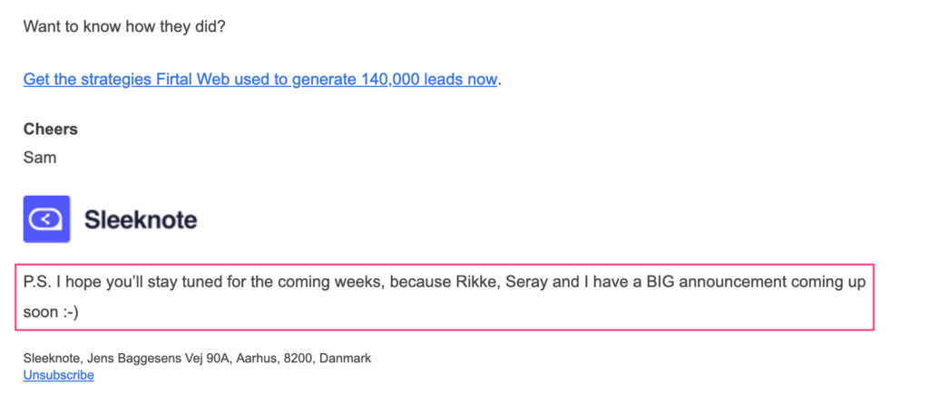Open the Firtal Web 140,000 leads strategies link
Image resolution: width=929 pixels, height=395 pixels.
[x=260, y=79]
